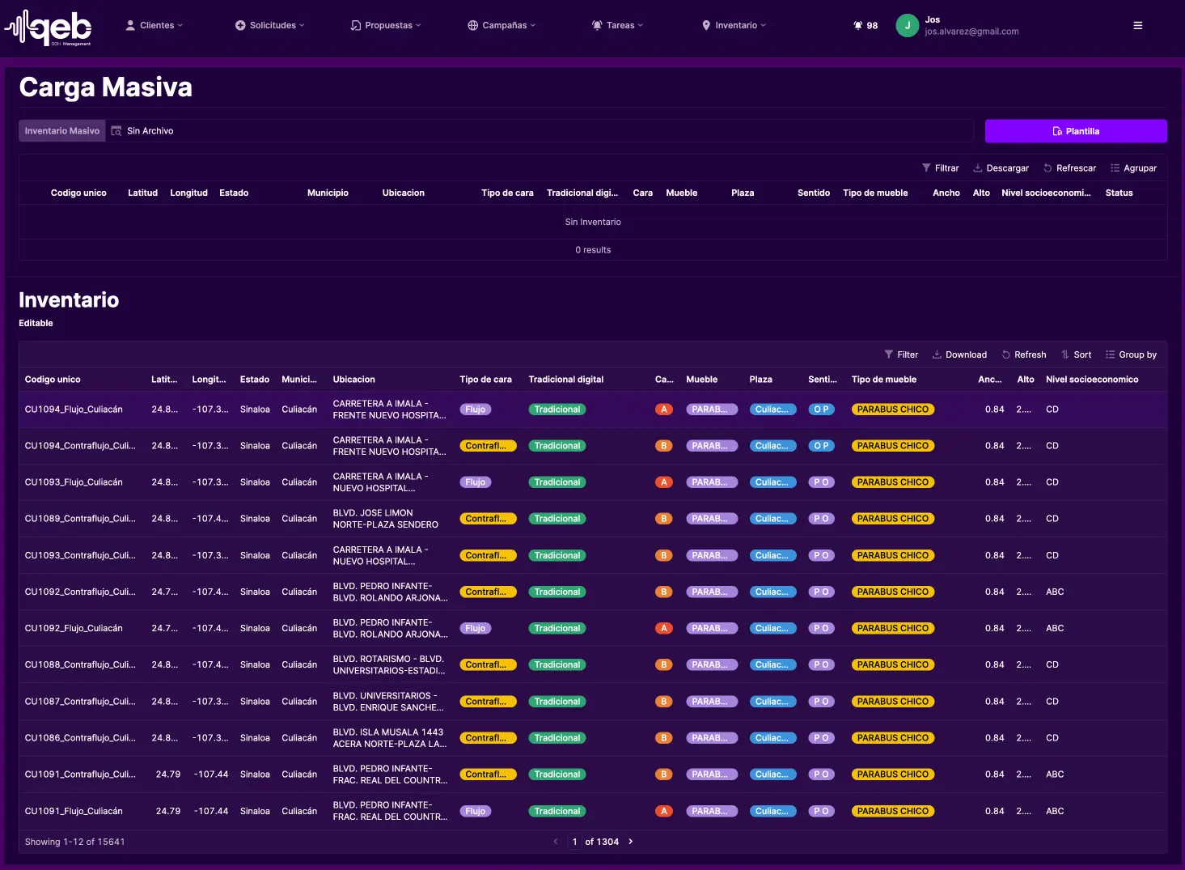Click Download in the Inventario table toolbar
Image resolution: width=1185 pixels, height=870 pixels.
pos(959,354)
